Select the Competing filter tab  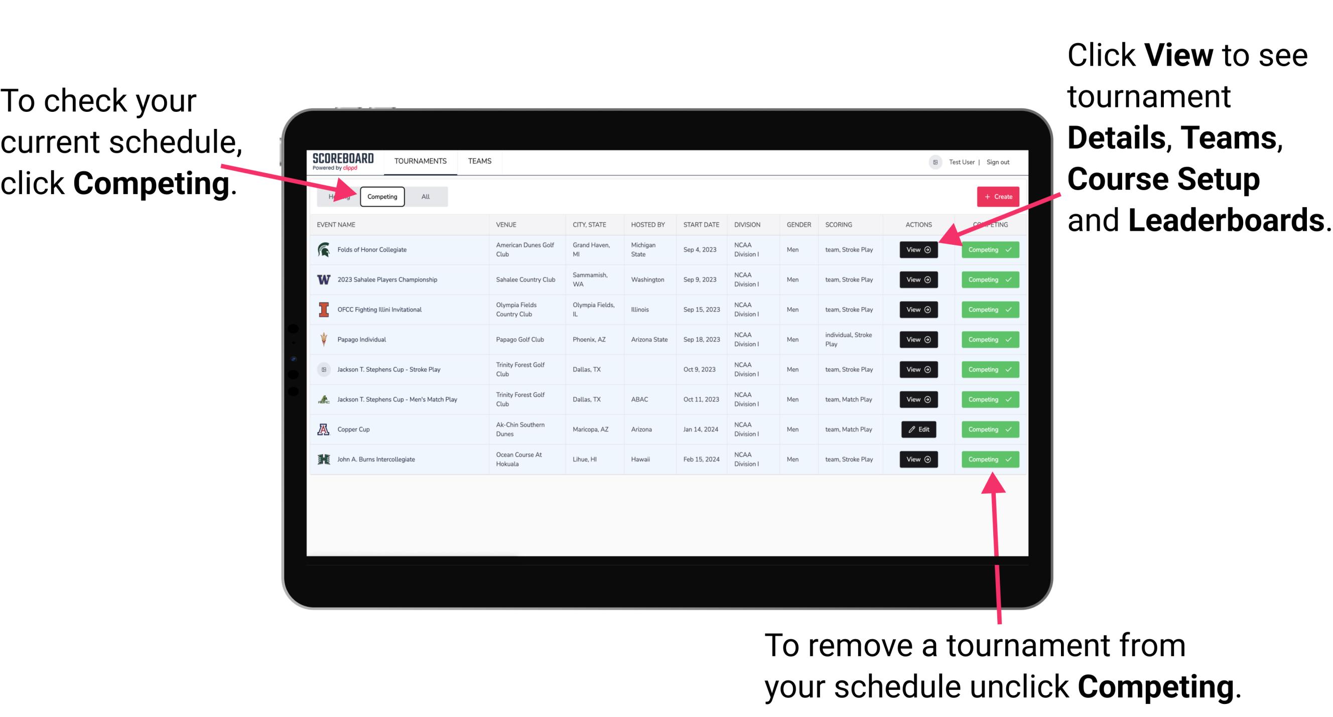point(381,196)
